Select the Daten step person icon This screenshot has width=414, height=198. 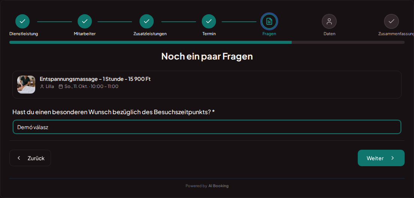pyautogui.click(x=329, y=21)
